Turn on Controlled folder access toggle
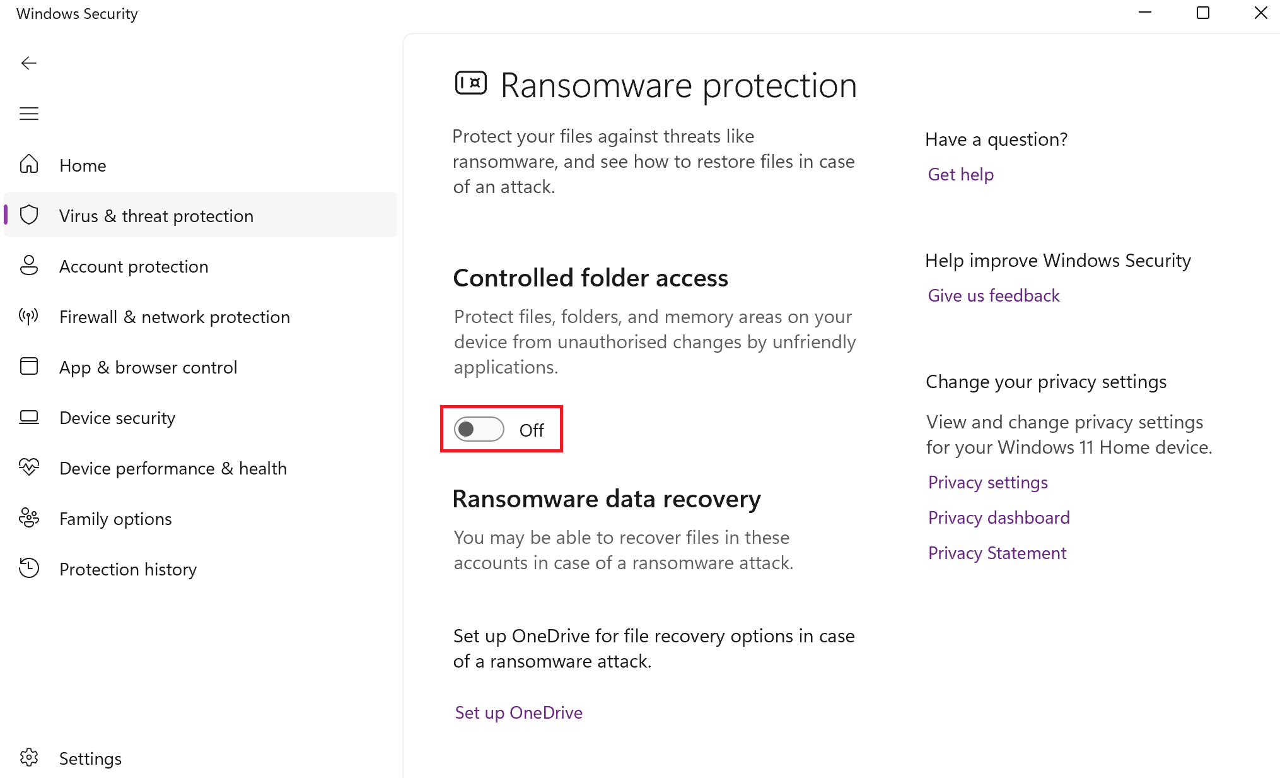Screen dimensions: 1280x778 (x=479, y=430)
